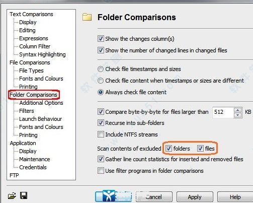
Task: Click the 512 KB size input field
Action: click(223, 112)
